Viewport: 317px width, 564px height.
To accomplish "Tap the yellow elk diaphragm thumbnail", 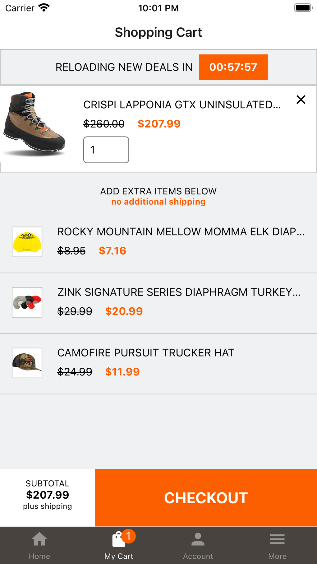I will tap(27, 242).
